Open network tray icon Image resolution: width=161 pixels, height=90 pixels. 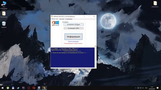pyautogui.click(x=141, y=88)
